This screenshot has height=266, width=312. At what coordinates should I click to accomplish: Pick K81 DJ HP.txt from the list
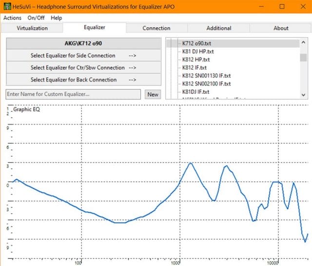coord(198,52)
